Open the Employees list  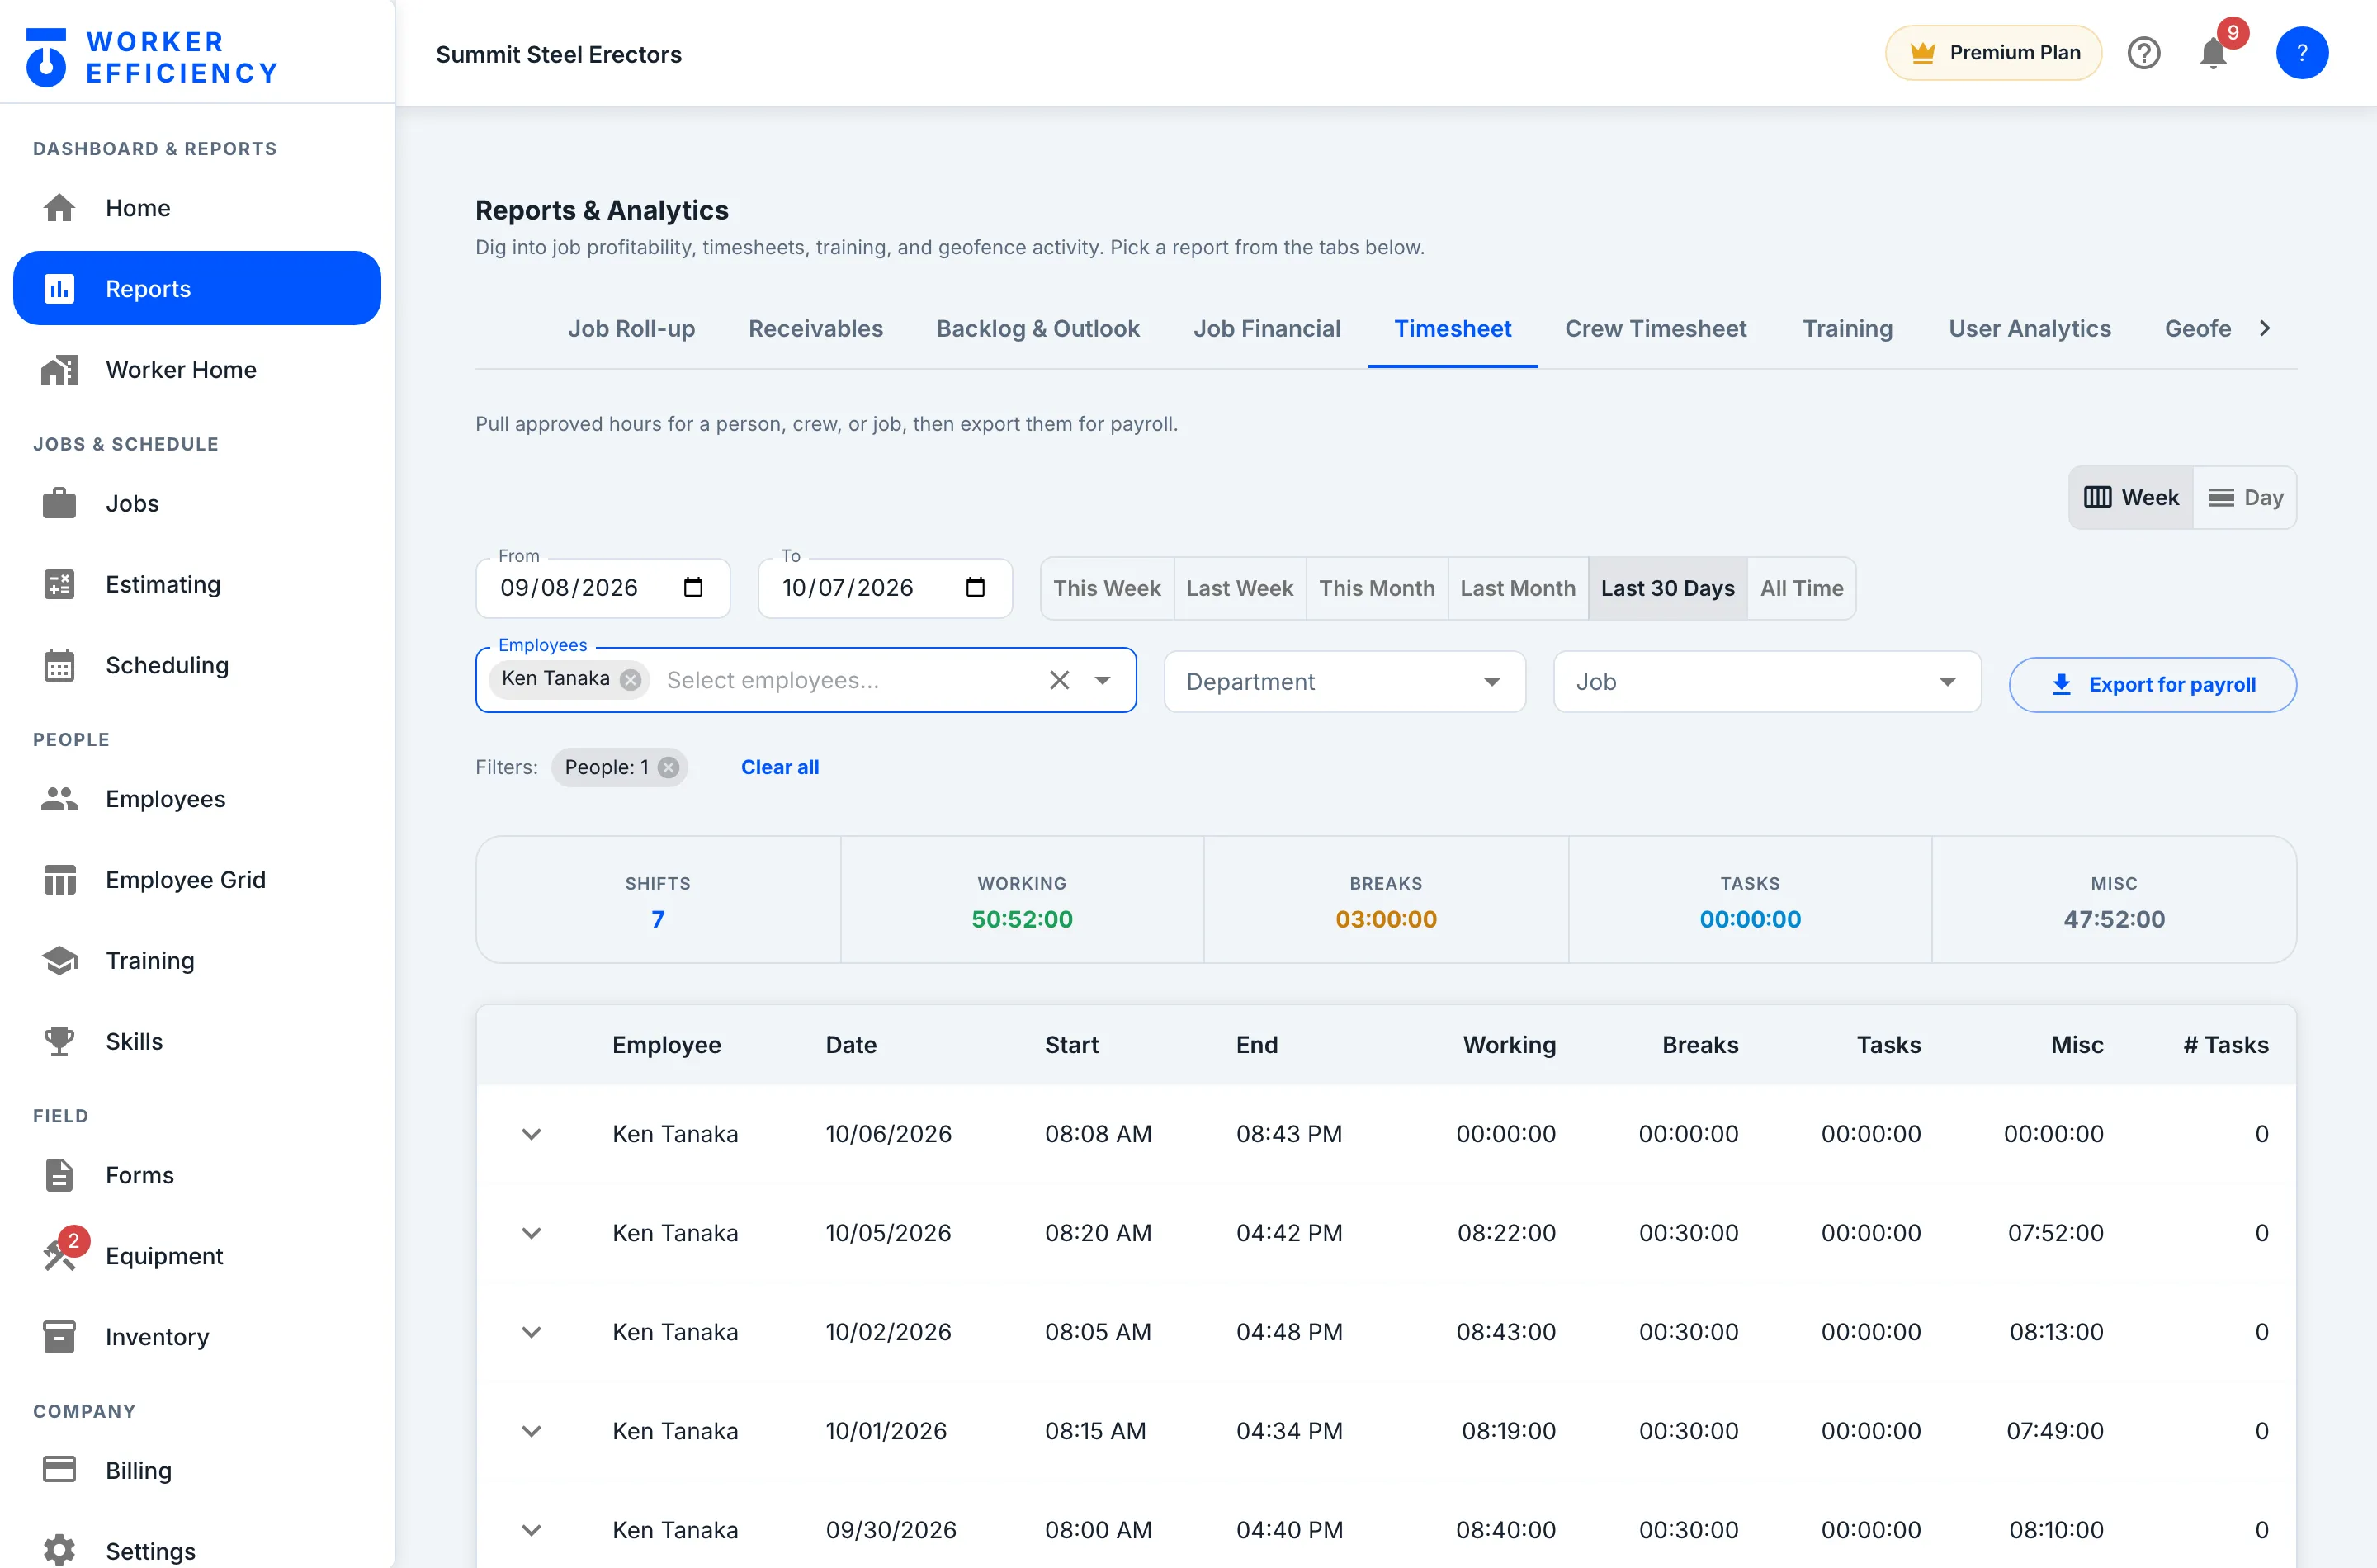click(197, 799)
